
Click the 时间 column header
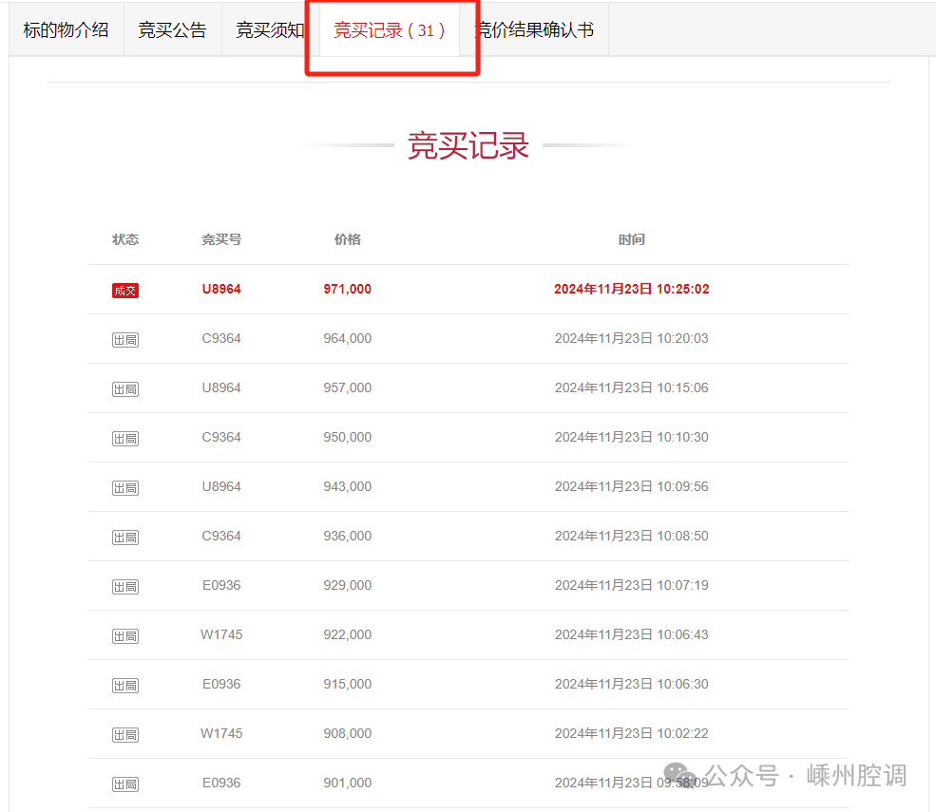[631, 239]
